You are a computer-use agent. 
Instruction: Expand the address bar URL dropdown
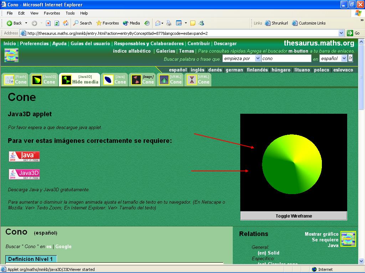341,33
